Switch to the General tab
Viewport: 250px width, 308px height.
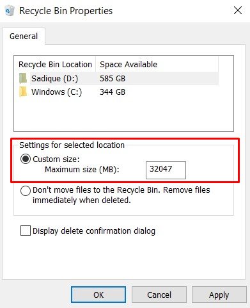tap(24, 36)
